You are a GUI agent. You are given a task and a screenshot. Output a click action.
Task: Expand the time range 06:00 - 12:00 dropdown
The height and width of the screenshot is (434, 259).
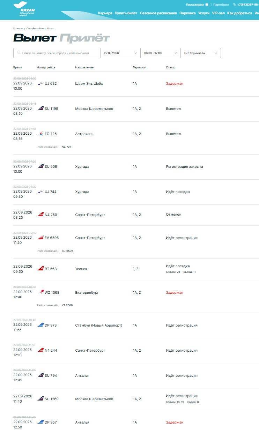pos(161,53)
